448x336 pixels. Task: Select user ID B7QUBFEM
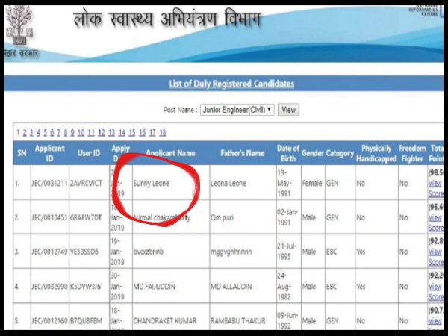[86, 321]
